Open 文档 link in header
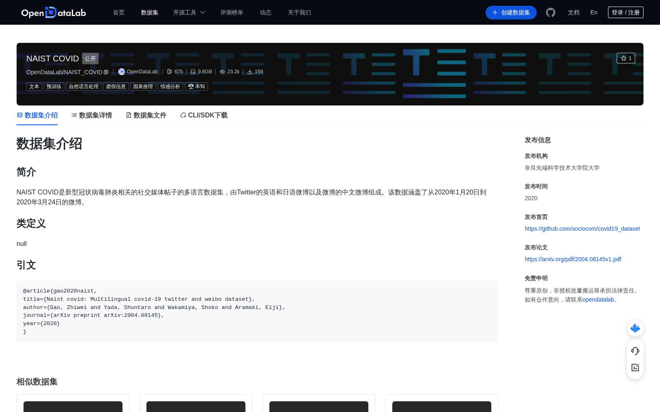The image size is (660, 412). 574,13
